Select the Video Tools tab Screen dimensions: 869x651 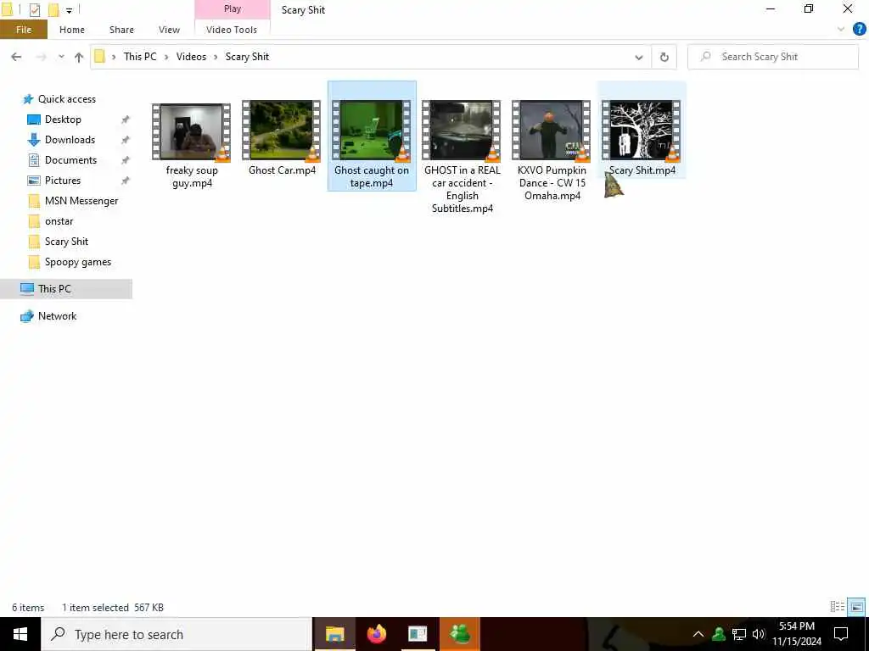click(232, 30)
